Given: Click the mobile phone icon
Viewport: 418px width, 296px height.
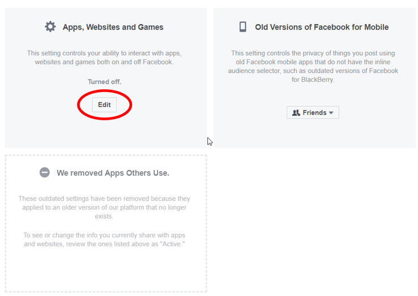Looking at the screenshot, I should tap(243, 27).
